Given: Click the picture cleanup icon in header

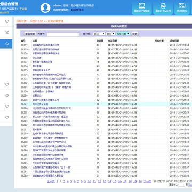Looking at the screenshot, I should tap(182, 5).
